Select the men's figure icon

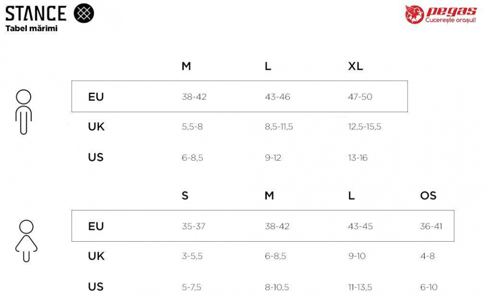(23, 112)
